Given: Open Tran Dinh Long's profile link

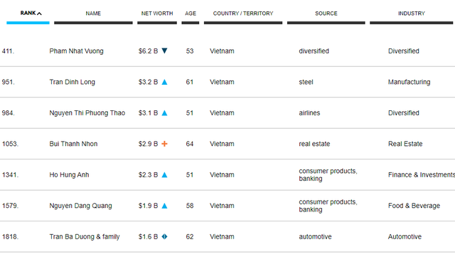Looking at the screenshot, I should pyautogui.click(x=73, y=82).
